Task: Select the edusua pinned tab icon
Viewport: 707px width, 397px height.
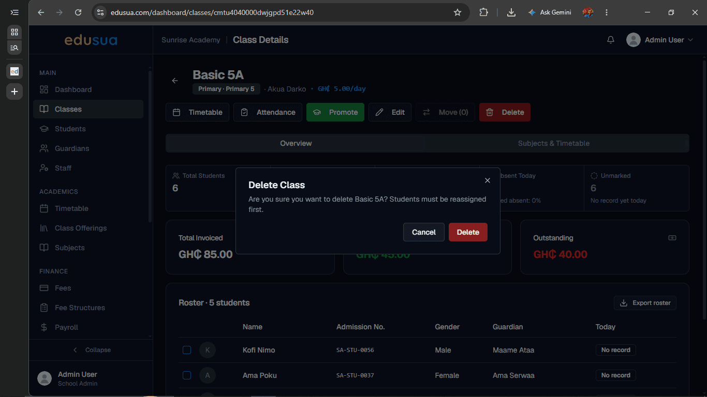Action: [14, 71]
